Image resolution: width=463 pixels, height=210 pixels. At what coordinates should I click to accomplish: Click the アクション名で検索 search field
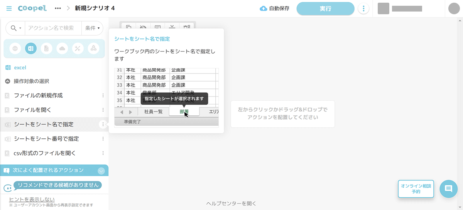[x=53, y=28]
